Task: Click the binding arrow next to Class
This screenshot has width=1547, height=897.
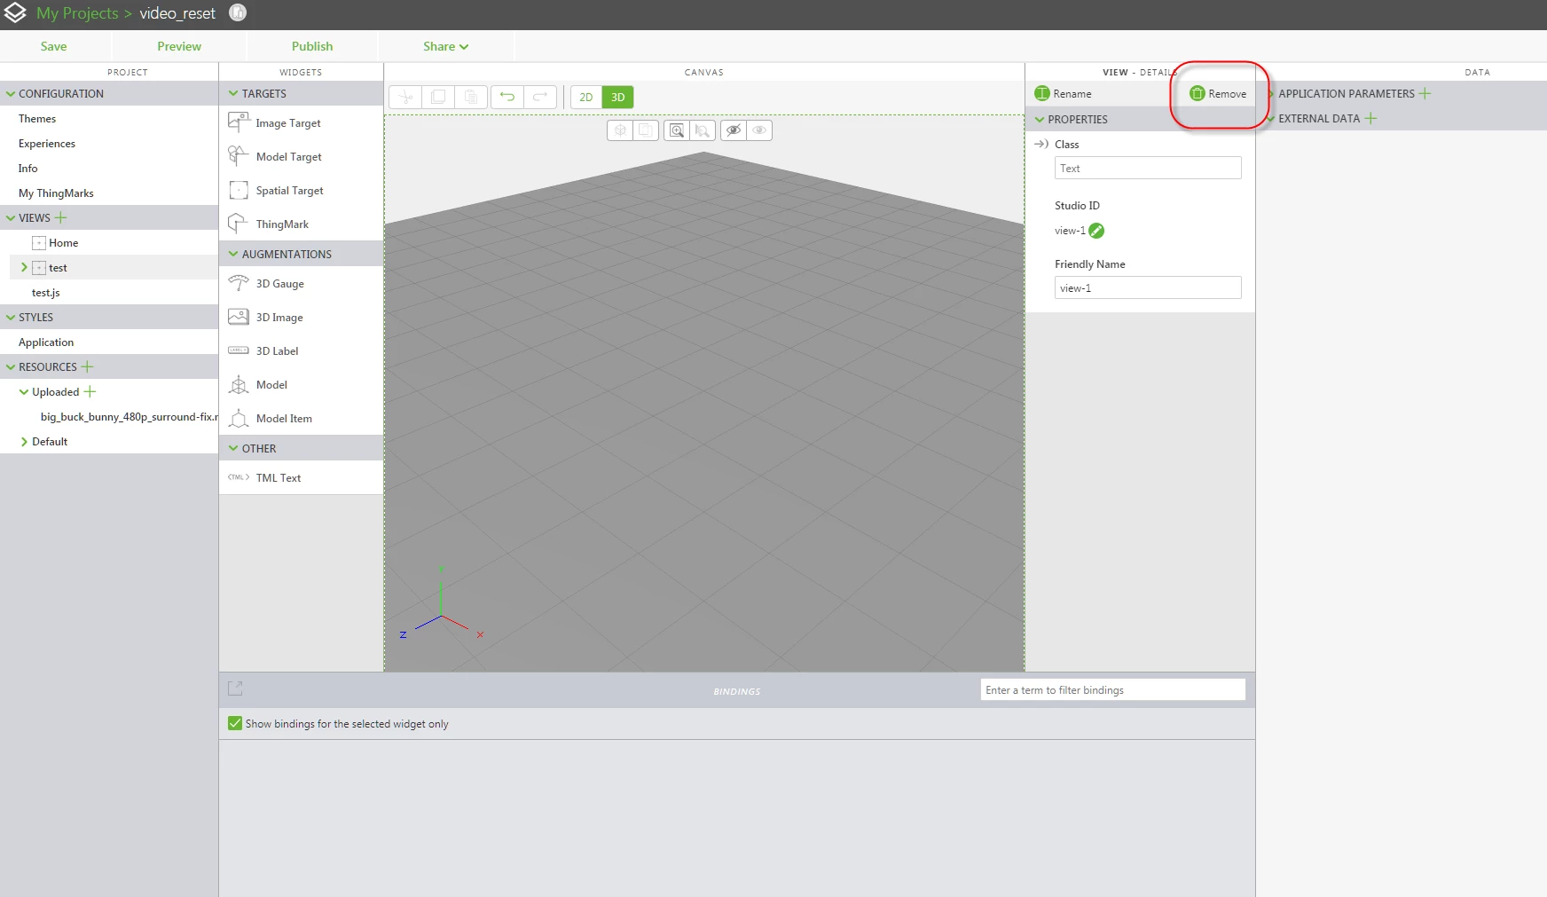Action: [1041, 144]
